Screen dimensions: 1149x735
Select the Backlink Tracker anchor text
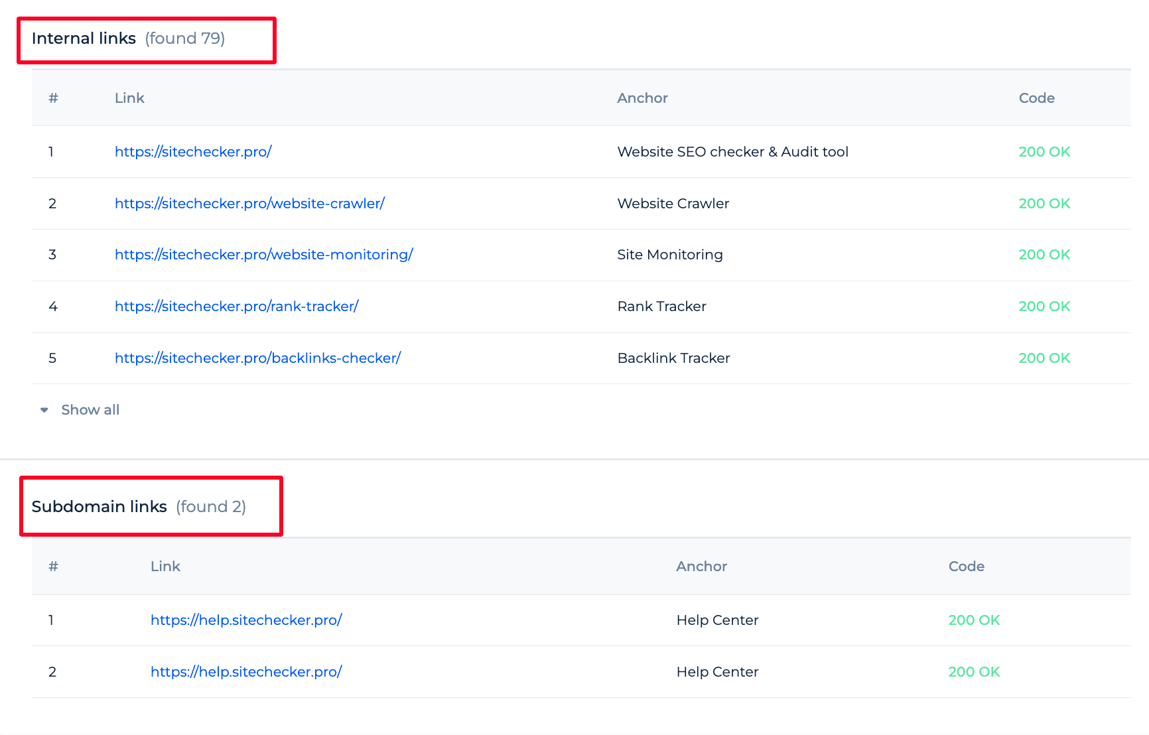click(x=674, y=358)
